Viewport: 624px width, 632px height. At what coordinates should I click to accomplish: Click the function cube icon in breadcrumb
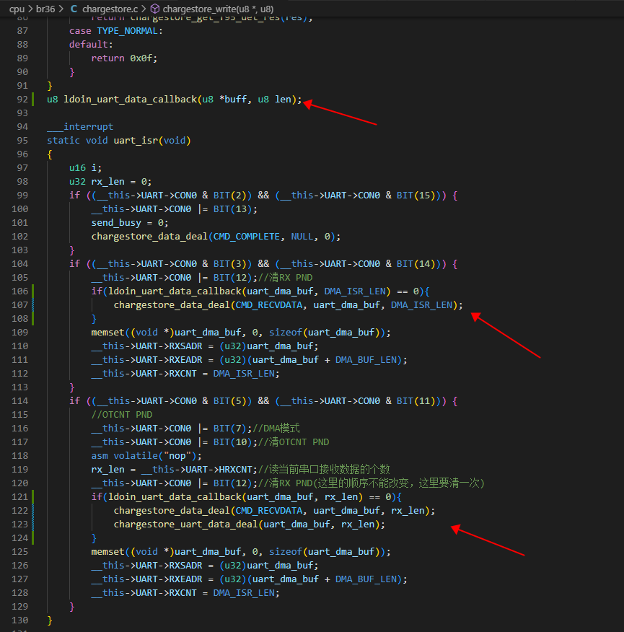point(155,9)
